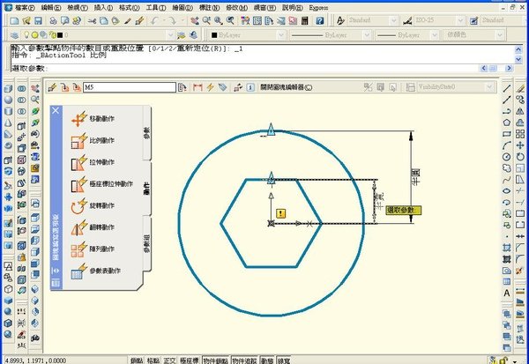This screenshot has height=364, width=529.
Task: Toggle 物件追蹤 (Object Tracking) in status bar
Action: (244, 360)
